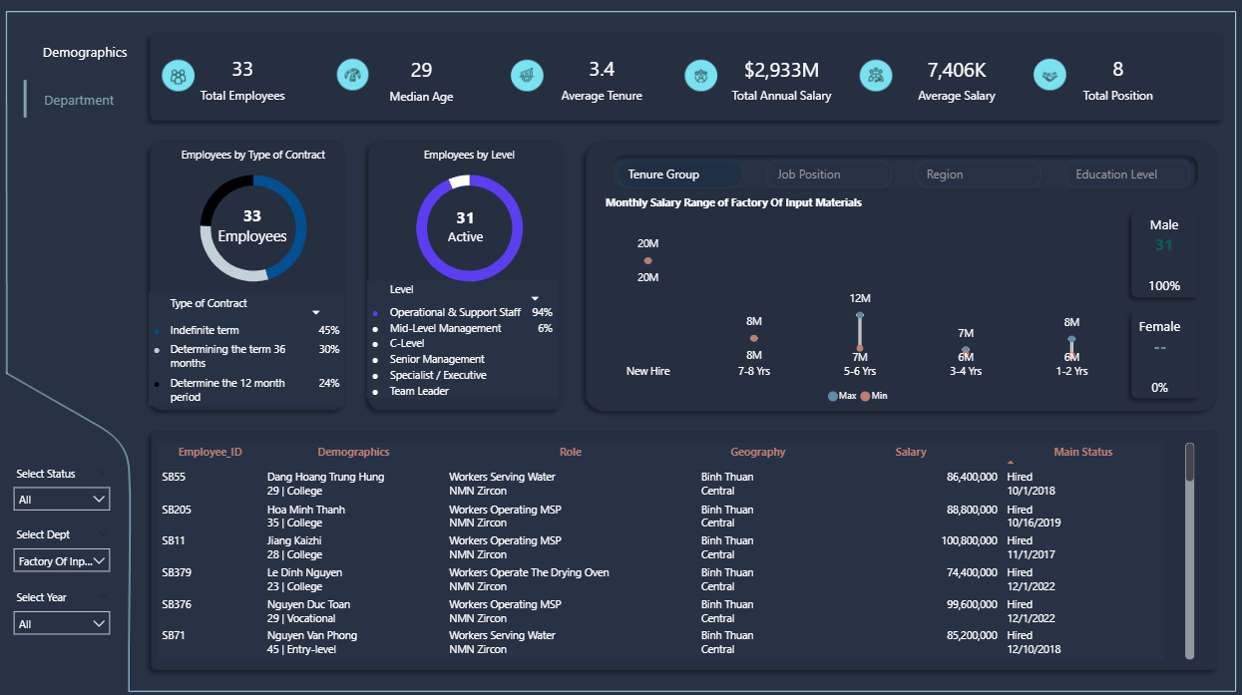This screenshot has height=695, width=1242.
Task: Click the Min legend marker in salary chart
Action: click(865, 396)
